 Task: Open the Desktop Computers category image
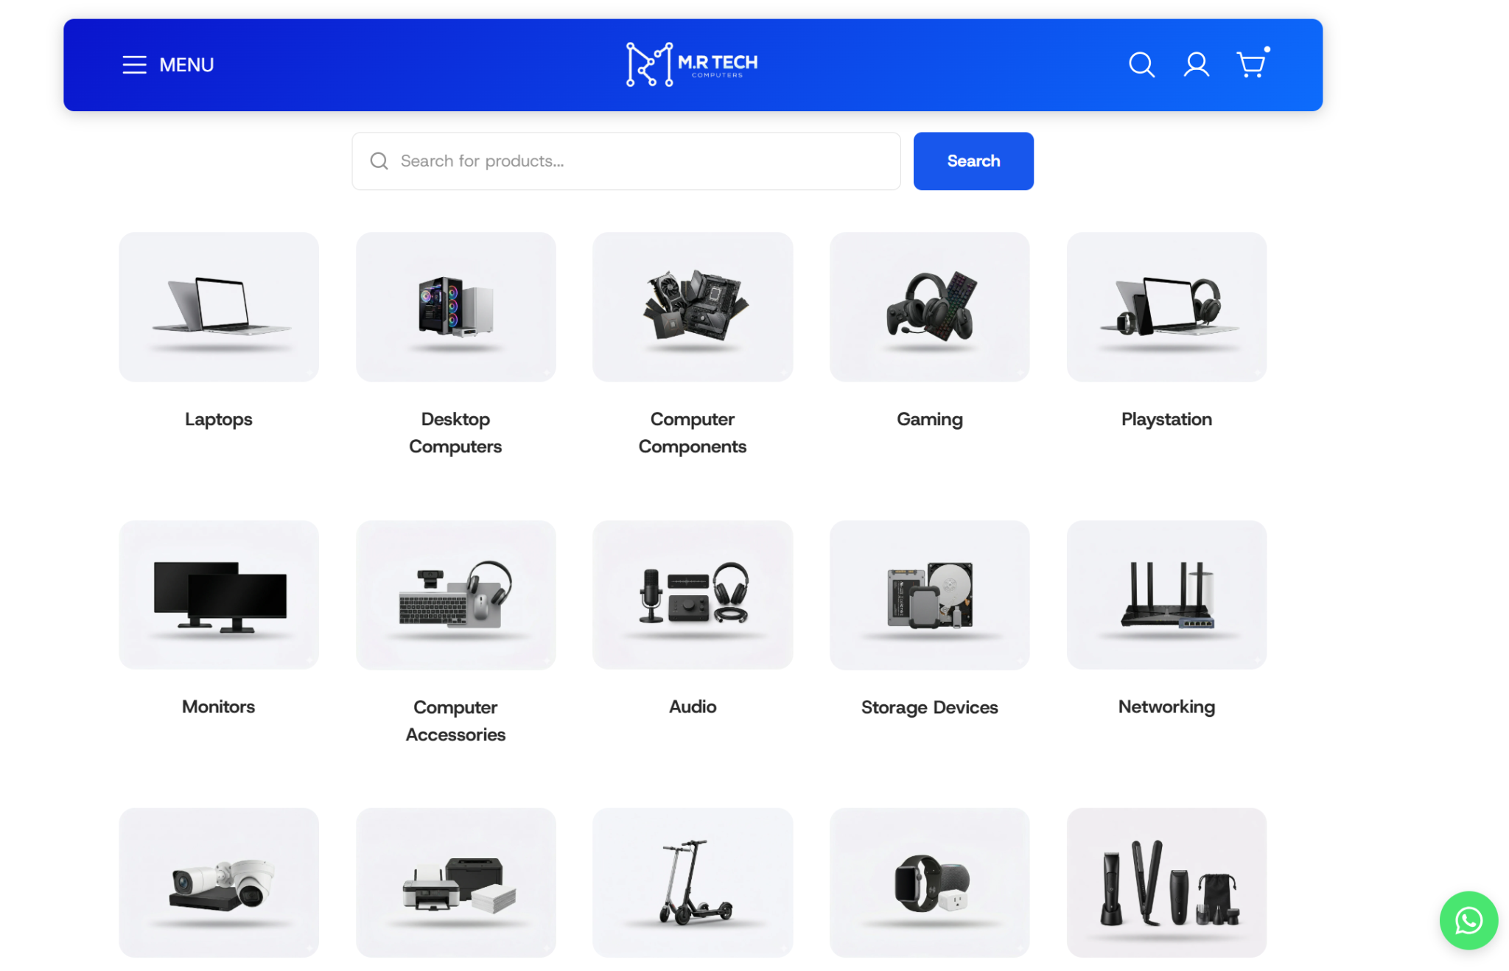tap(456, 307)
